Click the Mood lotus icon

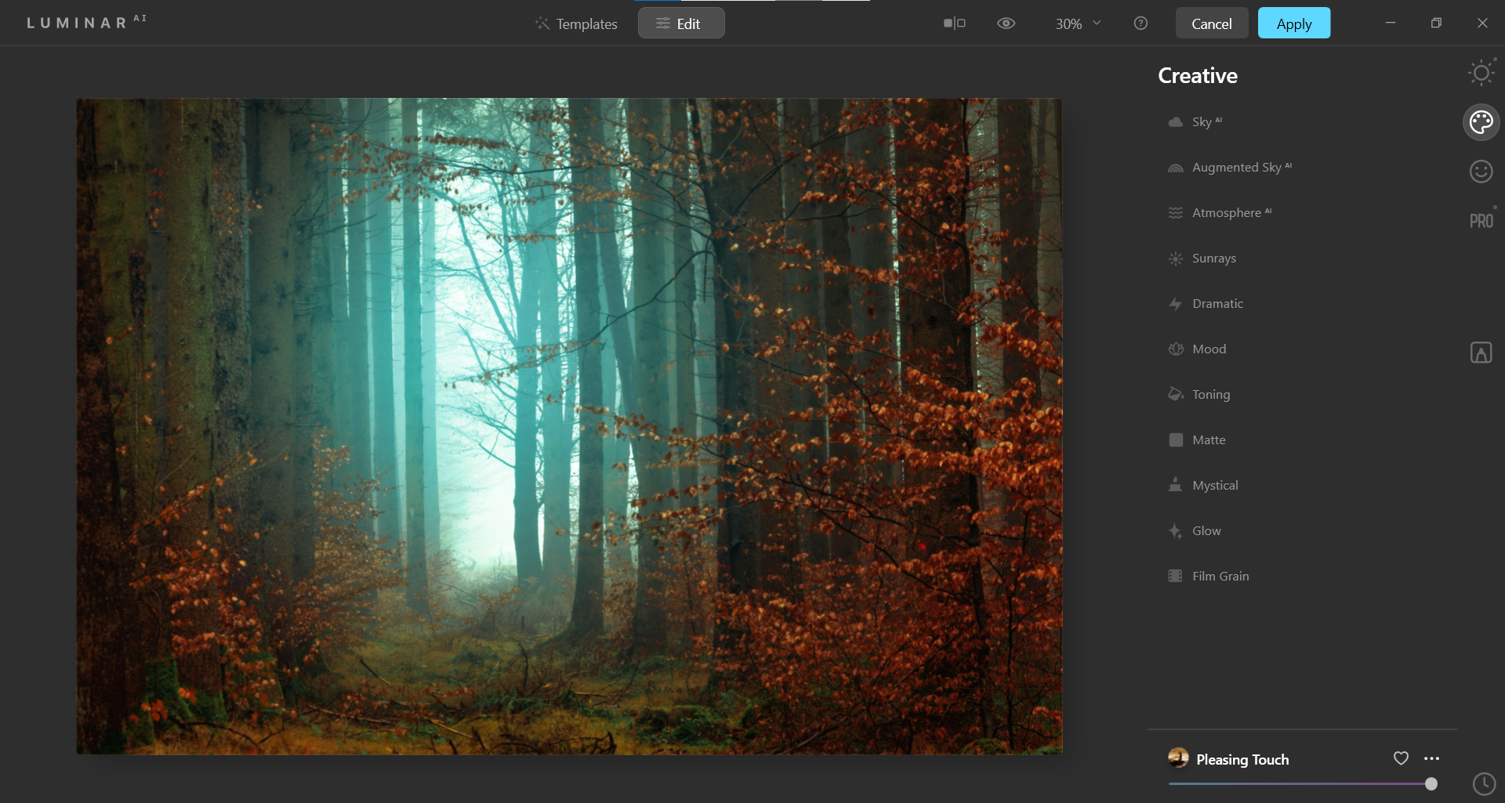coord(1175,349)
